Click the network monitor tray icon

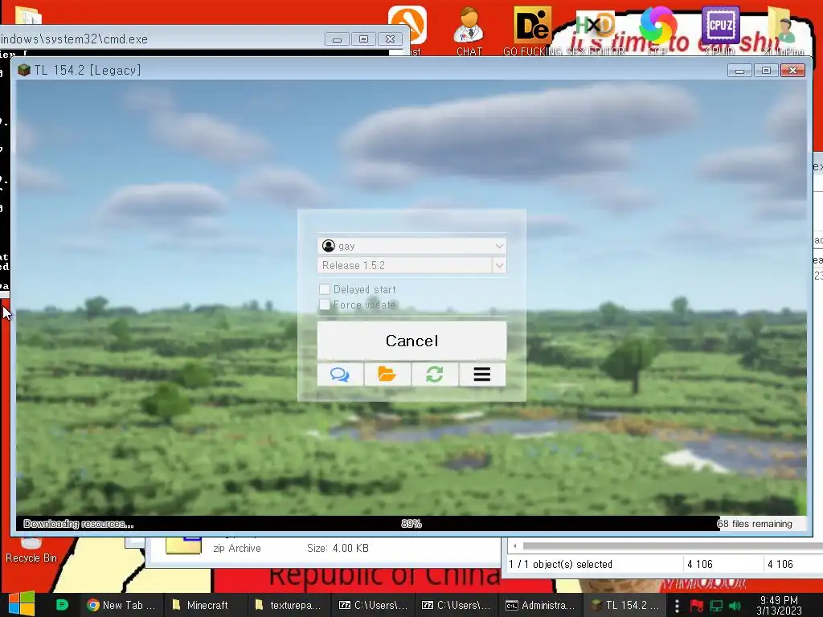click(716, 606)
